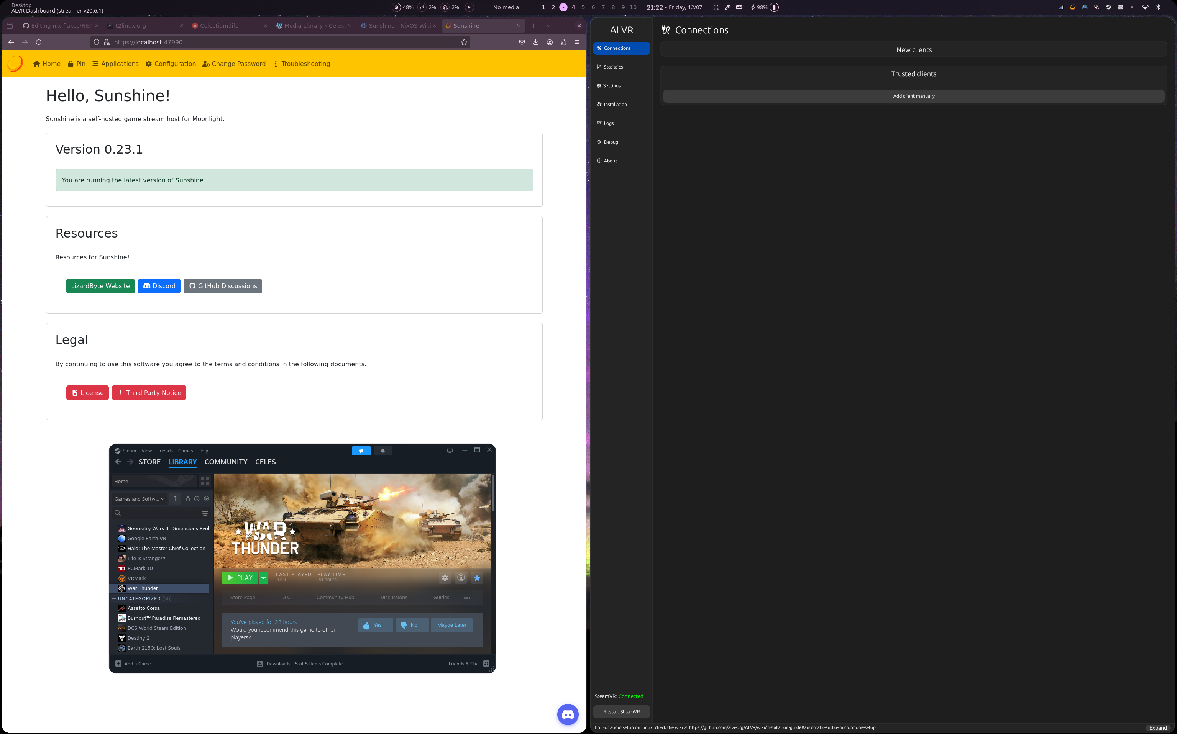Expand the ALVR tip bar
The height and width of the screenshot is (734, 1177).
(x=1157, y=728)
